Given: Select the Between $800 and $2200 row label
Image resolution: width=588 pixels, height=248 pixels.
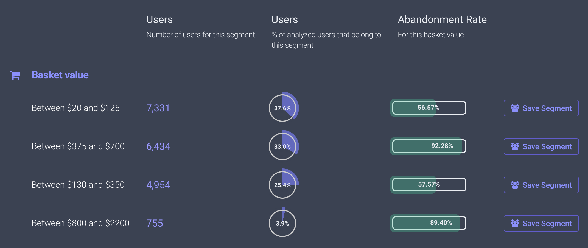Looking at the screenshot, I should coord(80,223).
